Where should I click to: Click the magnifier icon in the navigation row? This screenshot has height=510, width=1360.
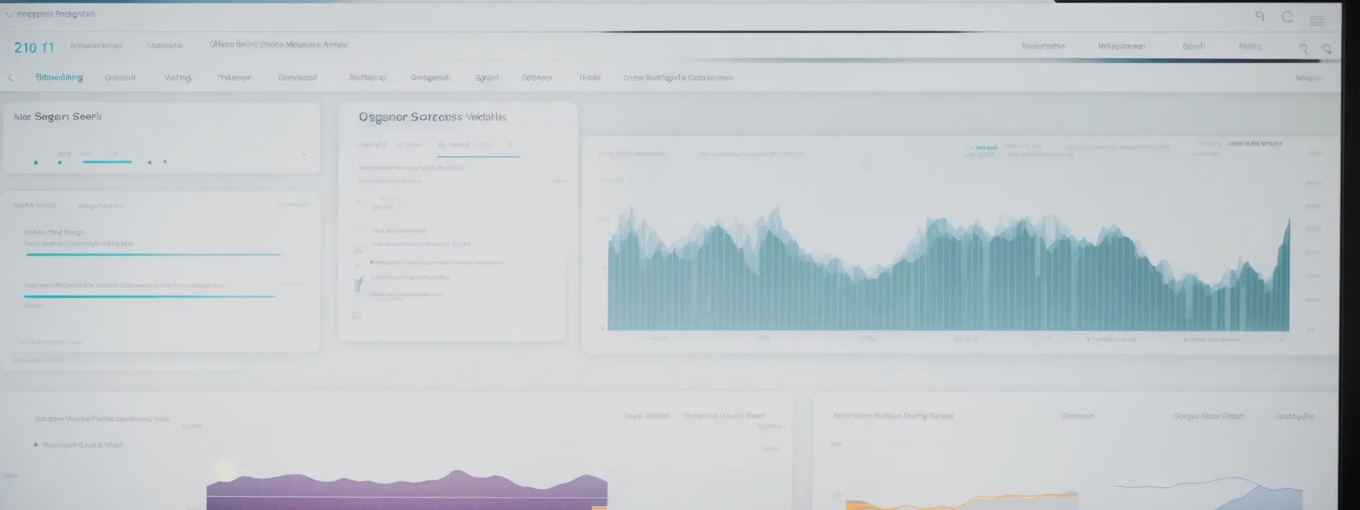(1304, 48)
